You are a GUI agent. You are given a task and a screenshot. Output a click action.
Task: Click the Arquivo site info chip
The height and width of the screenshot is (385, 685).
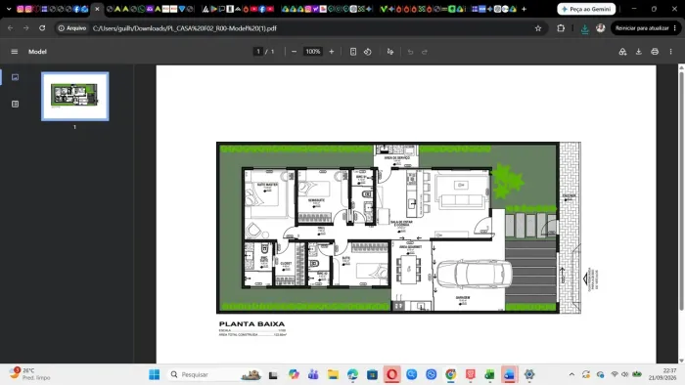(72, 28)
